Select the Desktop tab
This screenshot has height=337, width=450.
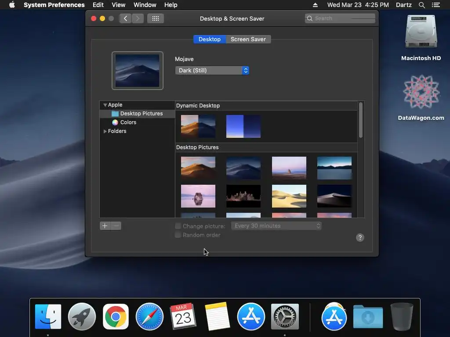[210, 39]
